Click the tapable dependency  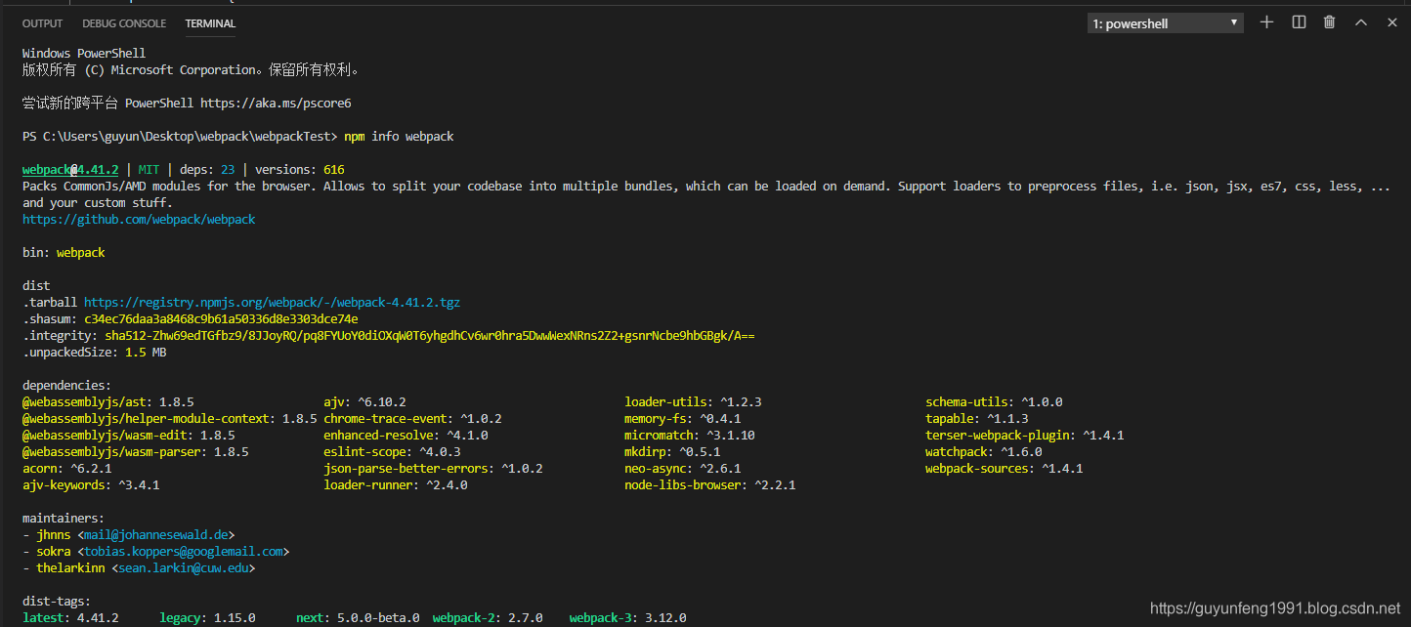(977, 419)
